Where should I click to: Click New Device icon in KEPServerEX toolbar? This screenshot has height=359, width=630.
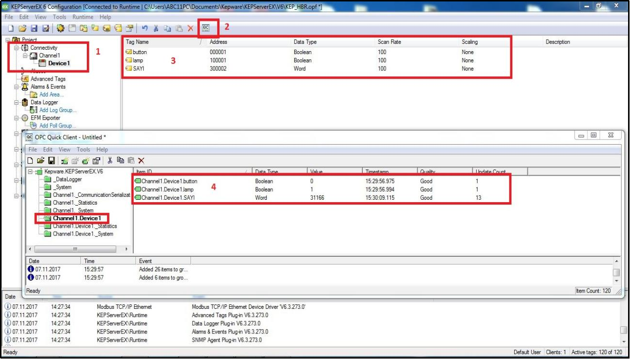pos(83,28)
